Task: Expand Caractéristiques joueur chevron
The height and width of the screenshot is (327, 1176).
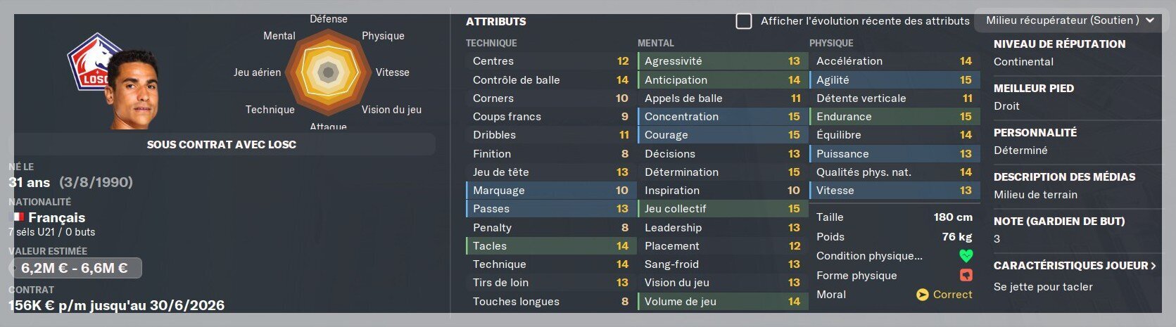Action: tap(1153, 266)
